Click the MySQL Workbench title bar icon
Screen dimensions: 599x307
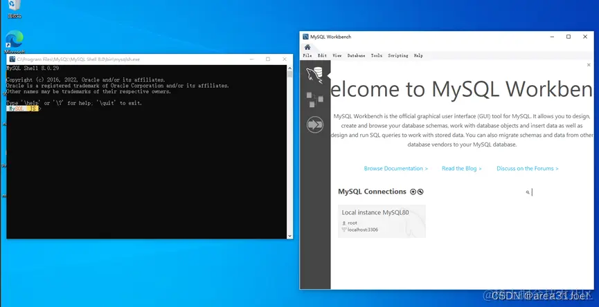[305, 37]
